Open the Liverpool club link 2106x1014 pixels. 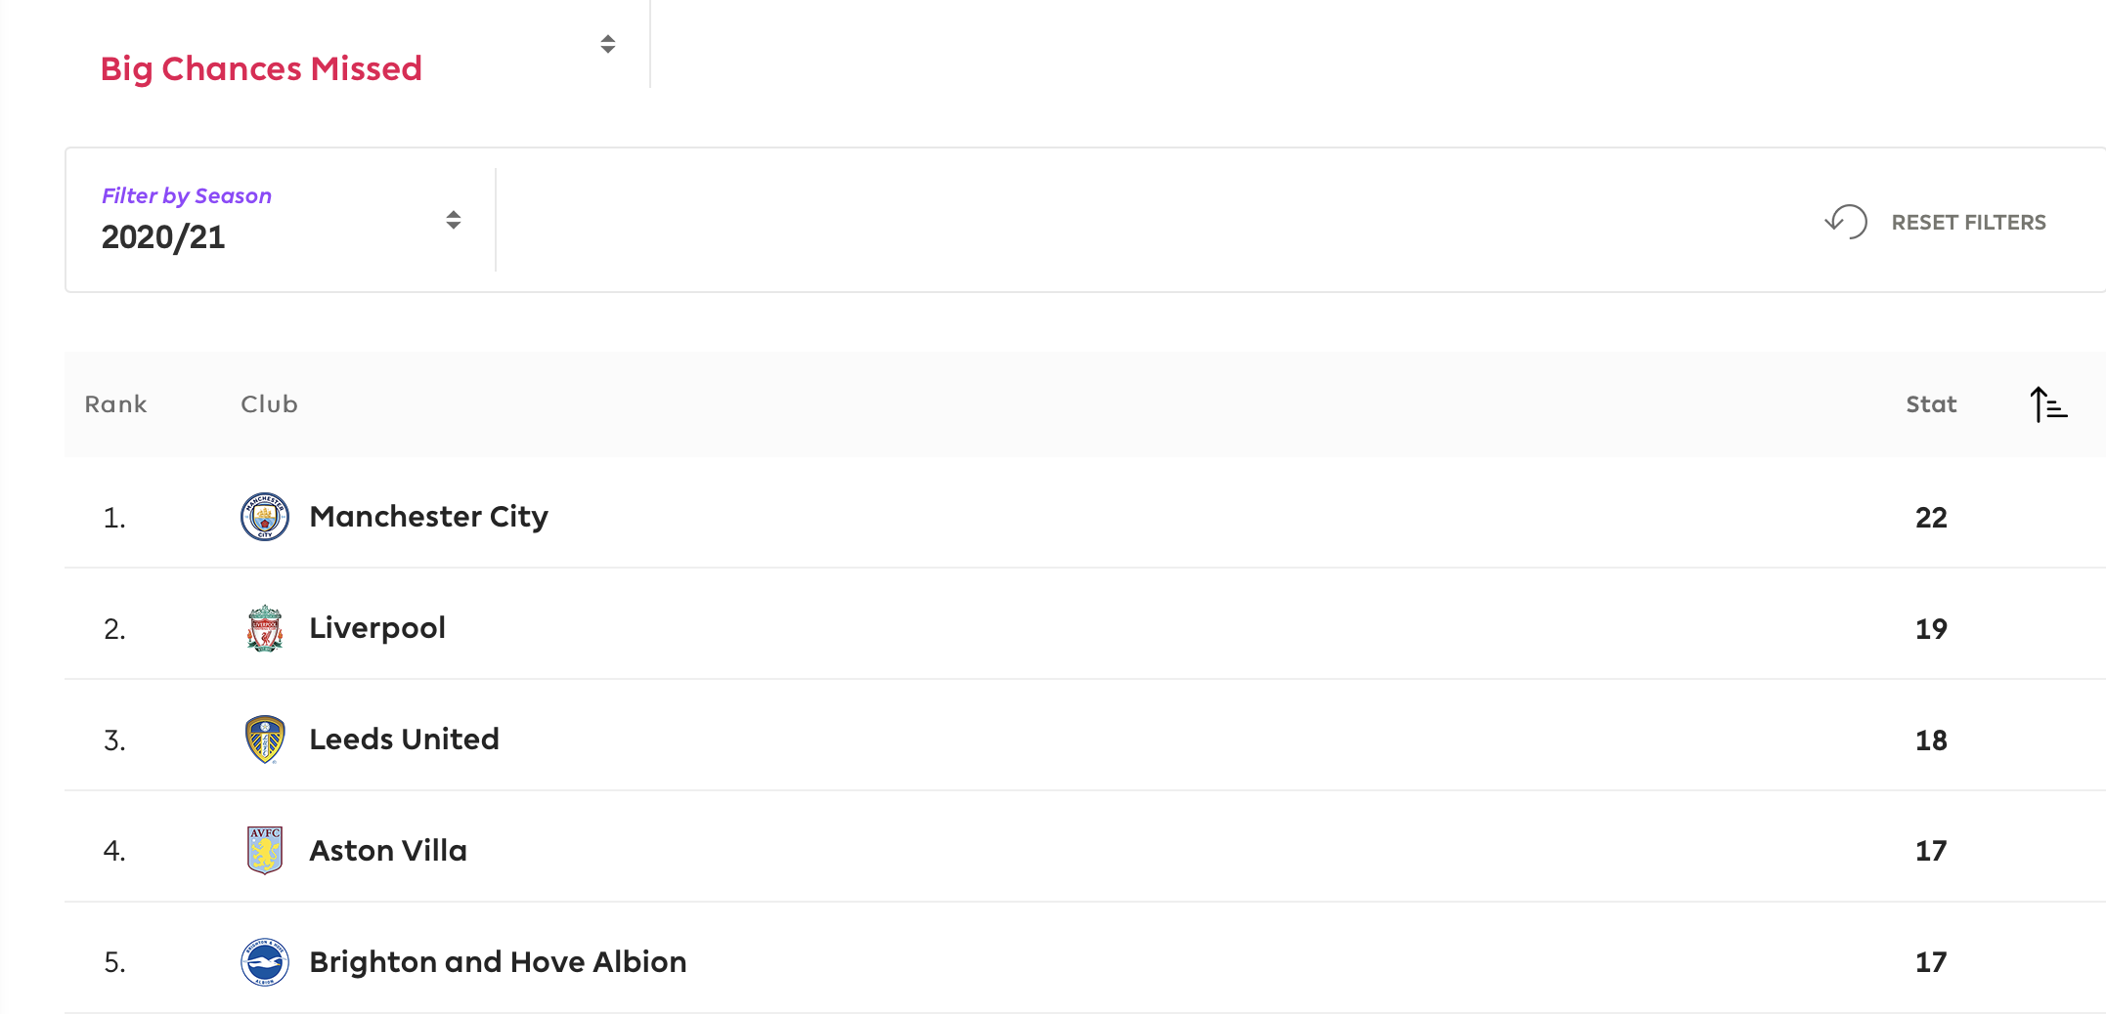tap(377, 628)
